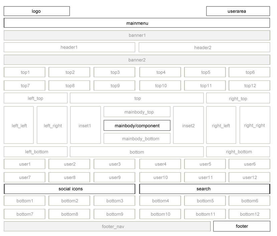Click the left_left column box

click(19, 125)
